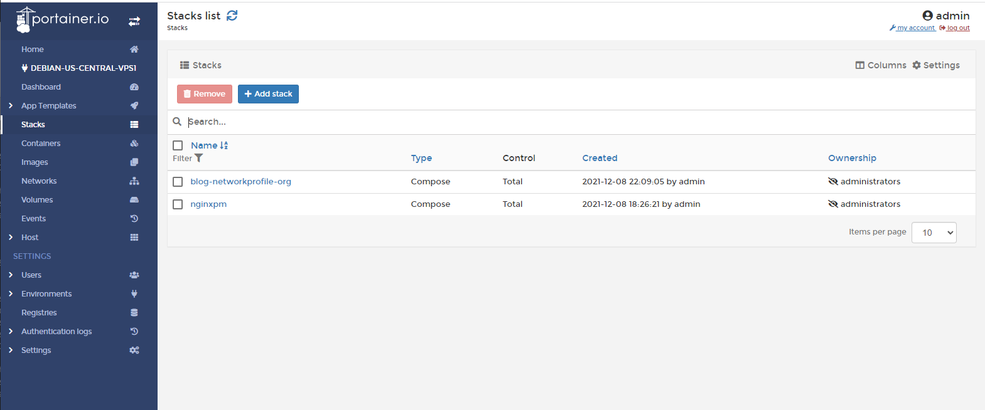Click the Filter funnel icon
The image size is (985, 410).
[199, 158]
